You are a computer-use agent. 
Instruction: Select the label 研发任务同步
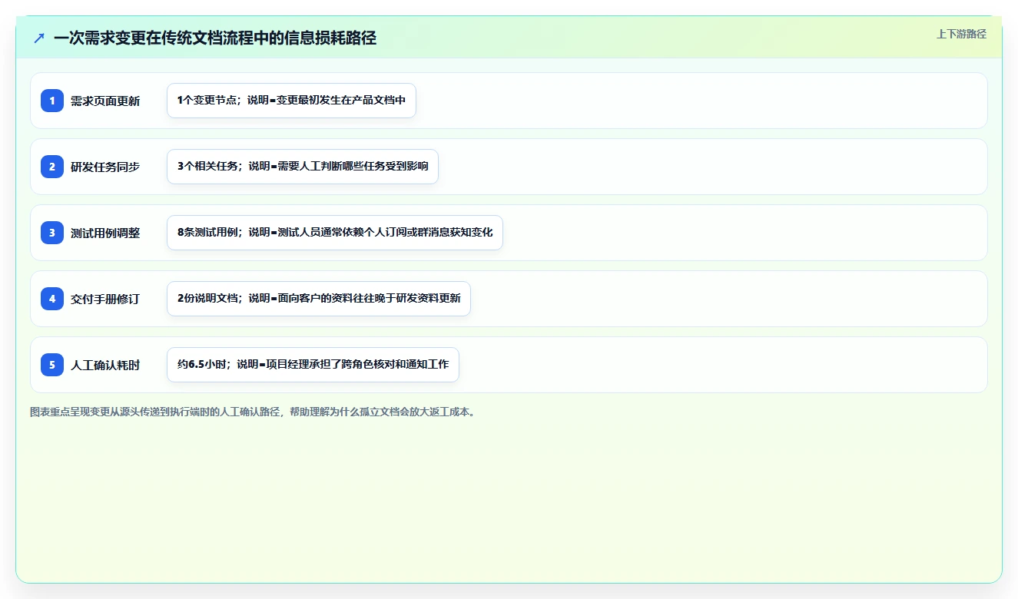tap(105, 167)
